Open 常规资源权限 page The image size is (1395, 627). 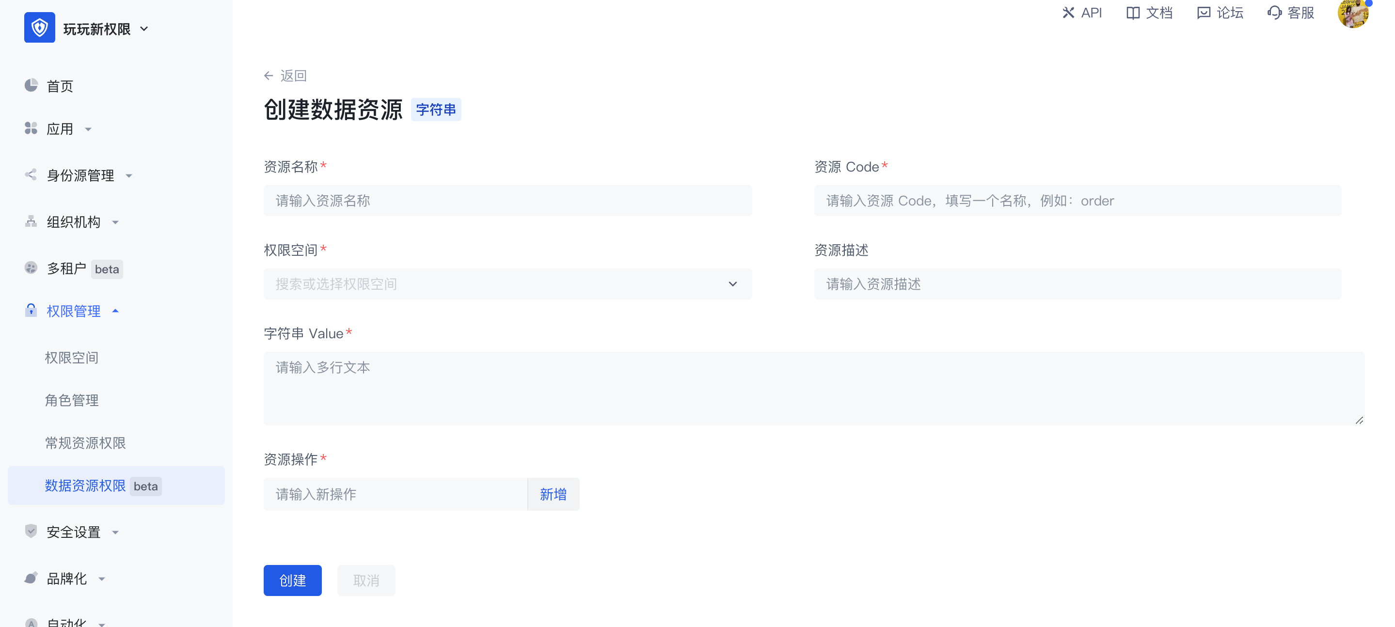pyautogui.click(x=86, y=443)
